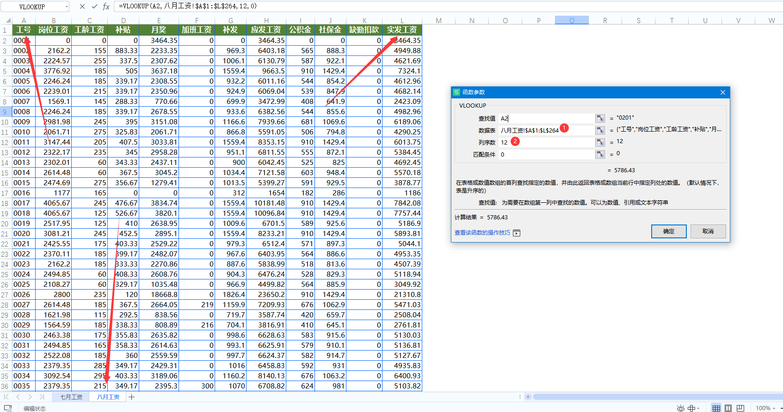Click 加班工资 header cell
The height and width of the screenshot is (412, 783).
[x=197, y=30]
